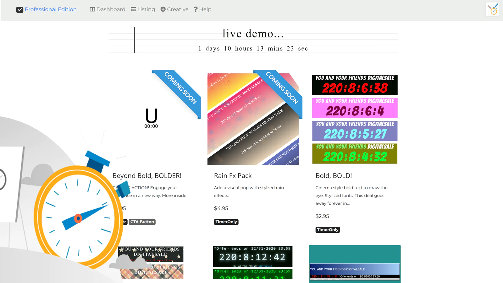Image resolution: width=503 pixels, height=283 pixels.
Task: Select the pink 220:8:6:4 timer preview
Action: pos(355,108)
